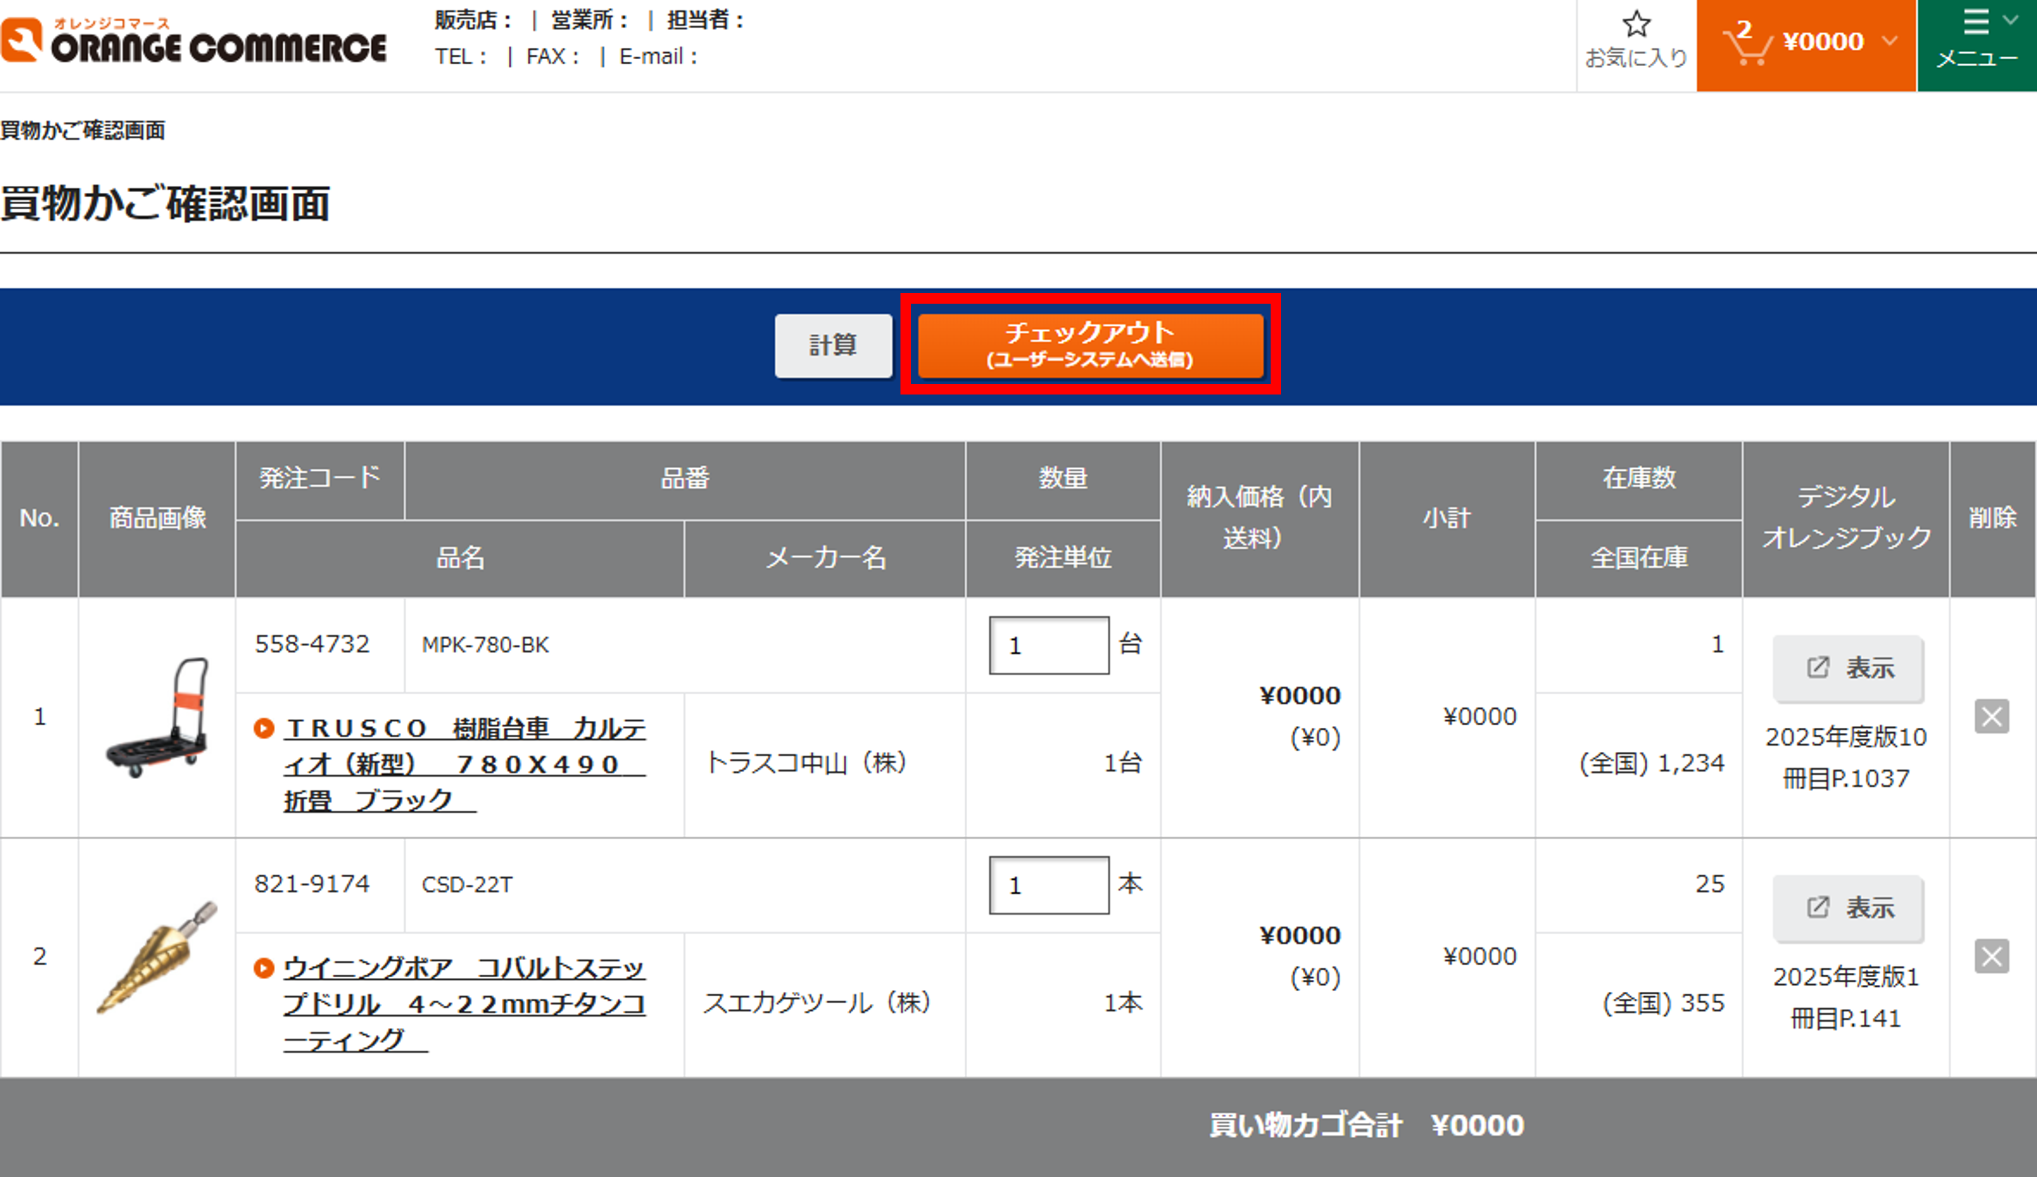Select order code 558-4732

(x=312, y=644)
